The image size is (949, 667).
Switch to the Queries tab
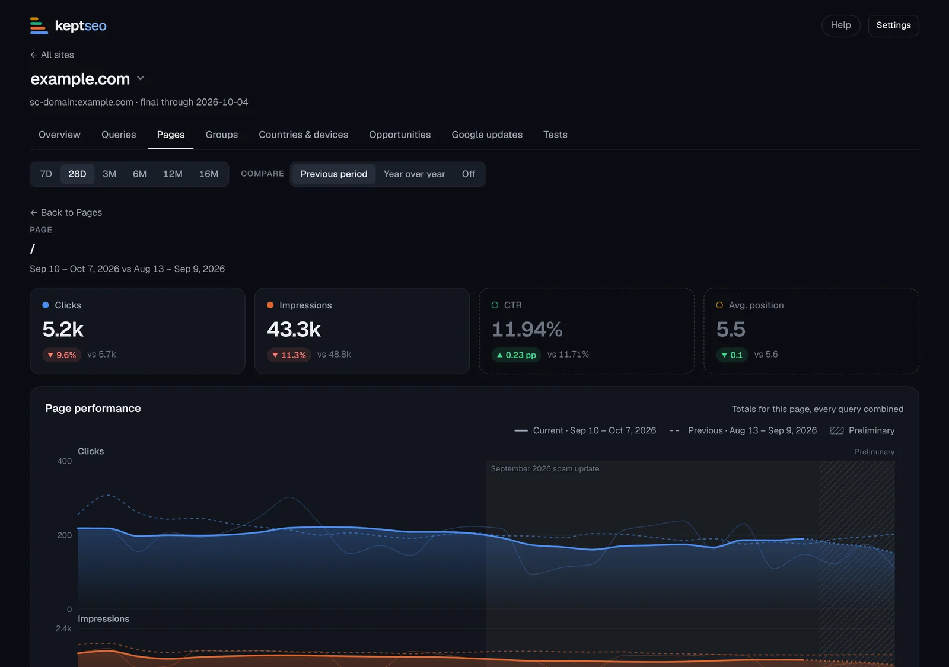(x=119, y=135)
